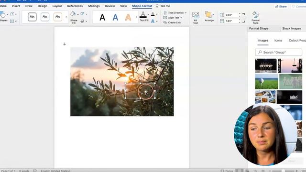Select the pink sky crane stock image

click(290, 65)
